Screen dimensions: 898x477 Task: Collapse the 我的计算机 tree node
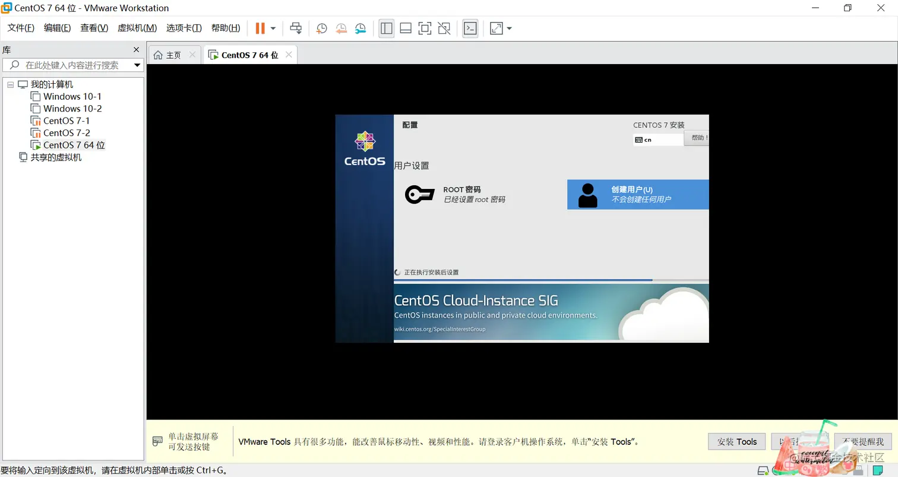click(x=10, y=85)
